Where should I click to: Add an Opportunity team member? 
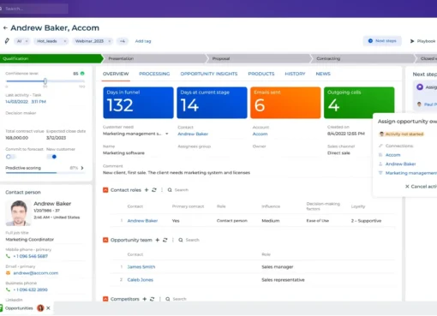point(158,240)
